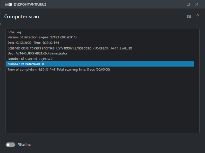Select the Number of detections log row
Screen dimensions: 205x153
[100, 64]
